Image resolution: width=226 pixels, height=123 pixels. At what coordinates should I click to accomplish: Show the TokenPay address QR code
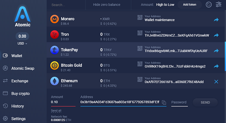(140, 48)
